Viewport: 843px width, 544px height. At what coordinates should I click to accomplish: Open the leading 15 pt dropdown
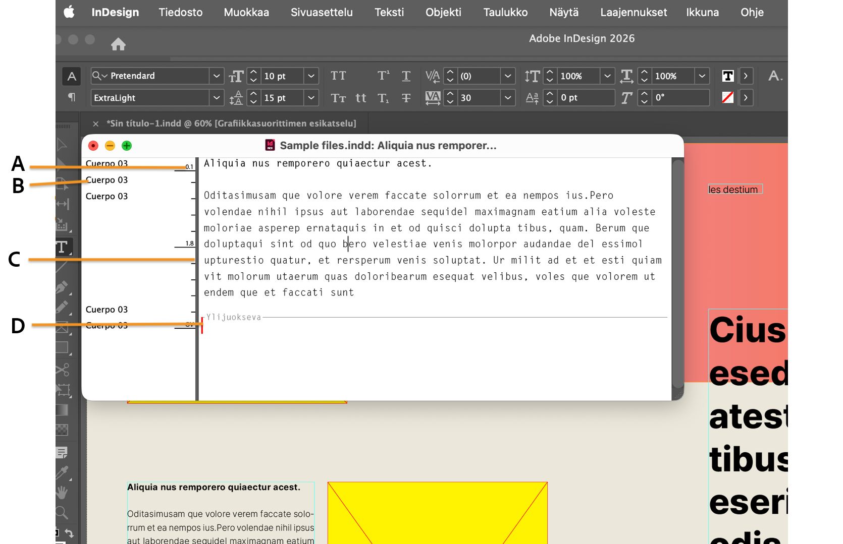click(311, 97)
